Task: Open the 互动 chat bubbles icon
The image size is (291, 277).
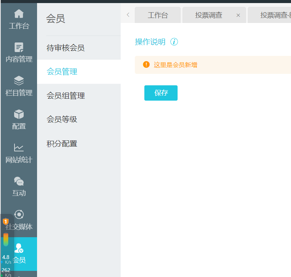Action: (19, 181)
